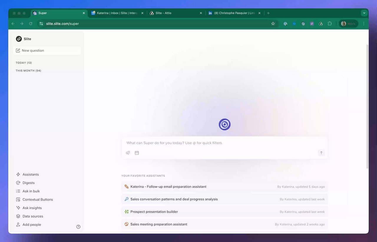
Task: Expand the THIS MONTH (94) section
Action: [28, 71]
